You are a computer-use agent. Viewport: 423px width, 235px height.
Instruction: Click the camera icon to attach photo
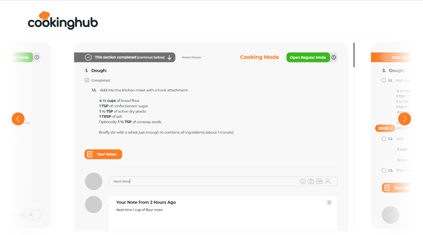pyautogui.click(x=311, y=181)
